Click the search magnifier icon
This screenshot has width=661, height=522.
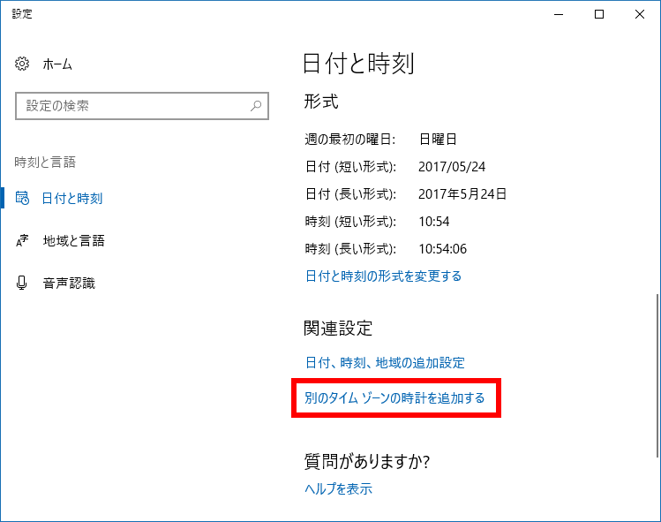click(256, 106)
